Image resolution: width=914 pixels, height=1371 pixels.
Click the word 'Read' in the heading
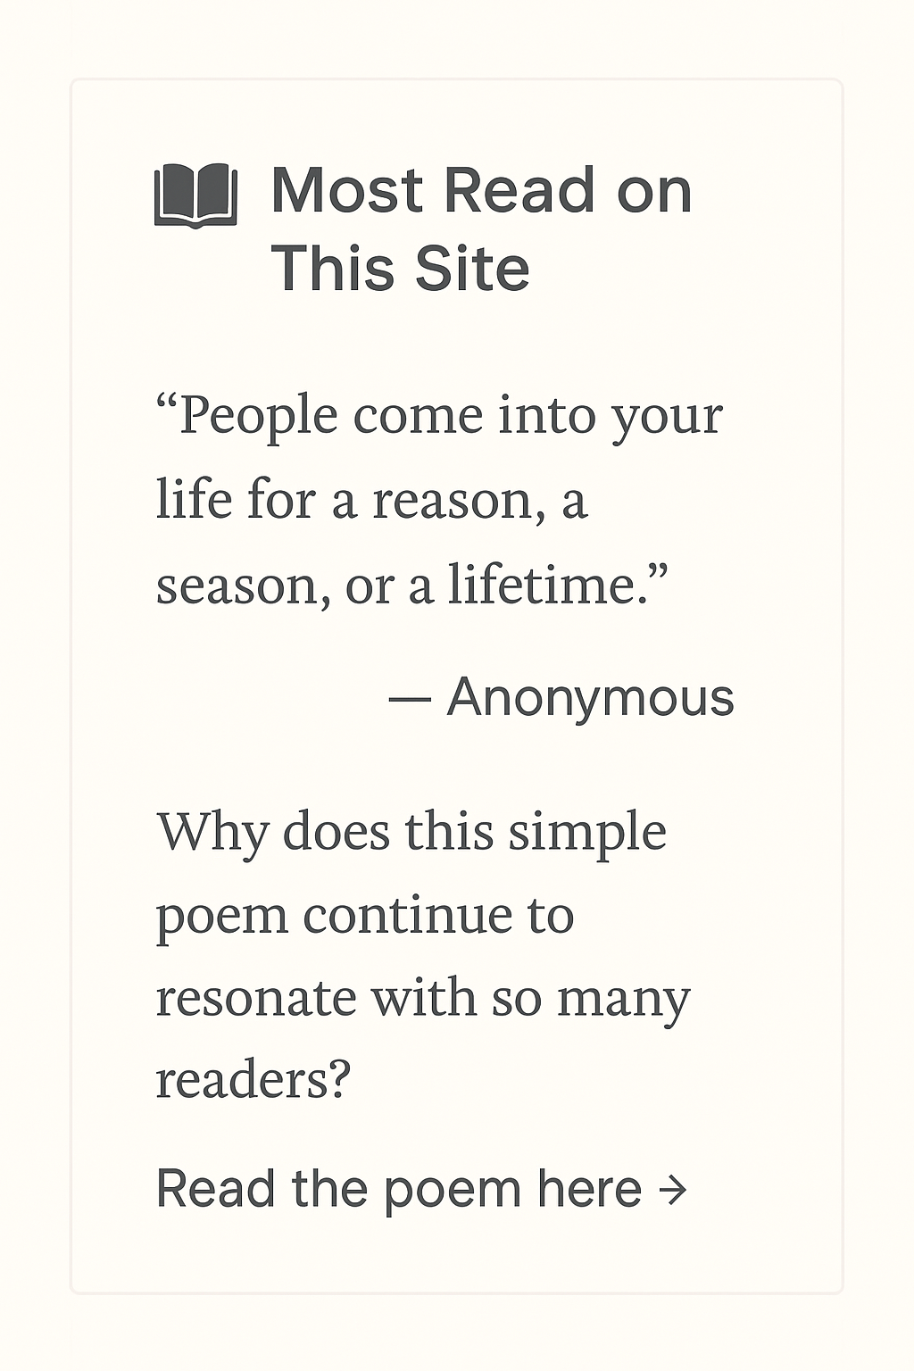519,191
